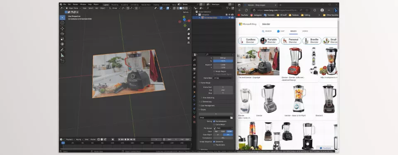Toggle File Extensions checkbox
The height and width of the screenshot is (155, 398).
click(214, 121)
